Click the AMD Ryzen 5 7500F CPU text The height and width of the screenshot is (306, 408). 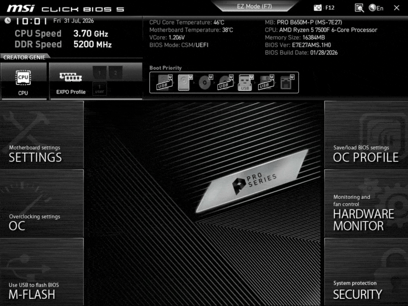(x=321, y=30)
